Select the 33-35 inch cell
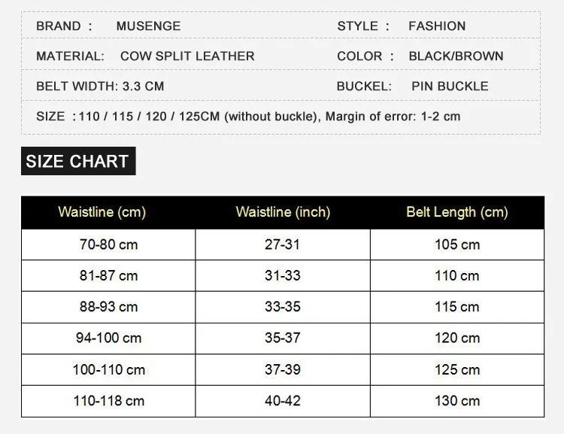This screenshot has height=434, width=564. (x=283, y=307)
